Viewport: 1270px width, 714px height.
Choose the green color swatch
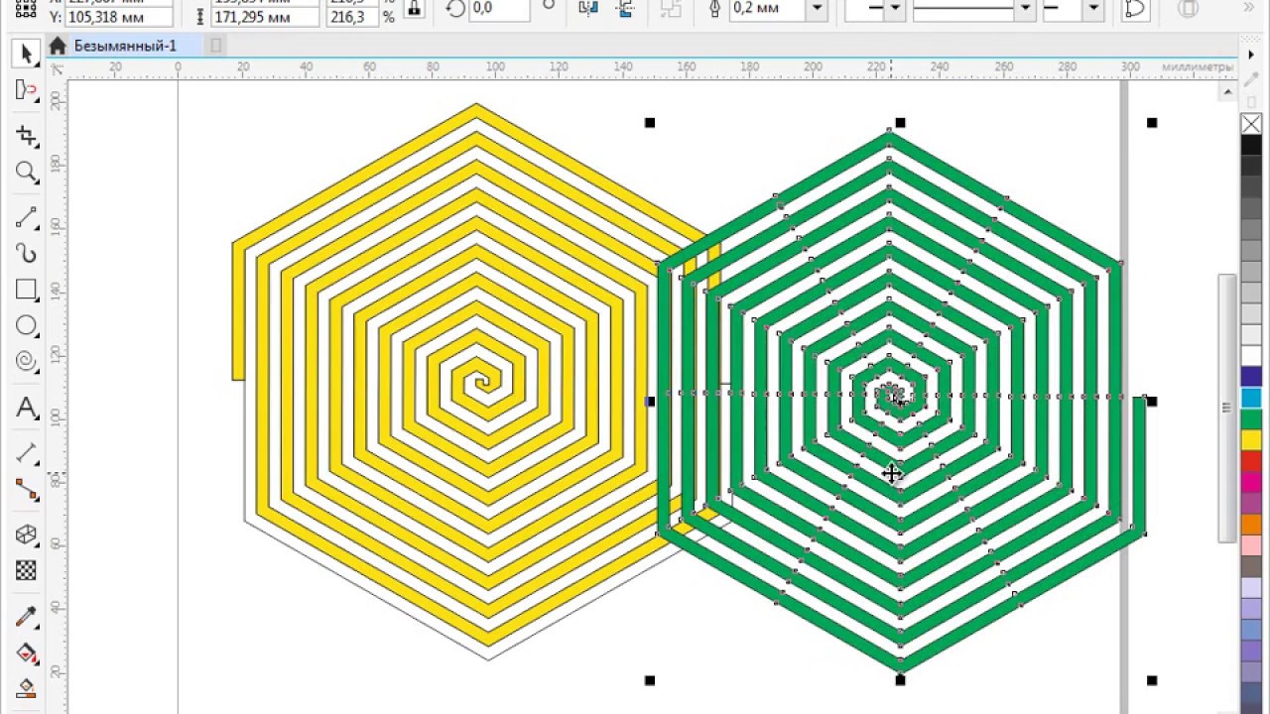pos(1251,419)
